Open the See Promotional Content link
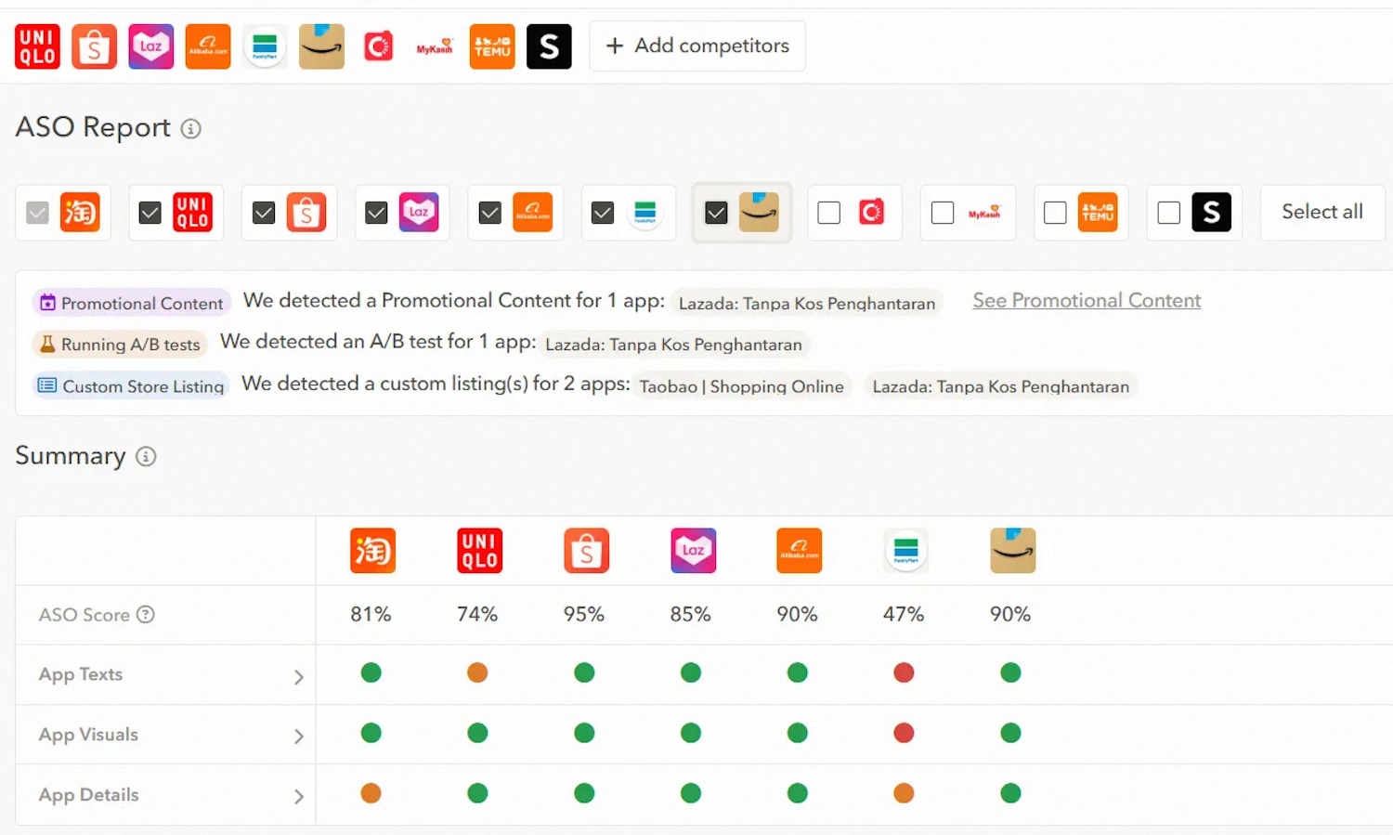This screenshot has height=835, width=1393. click(x=1087, y=300)
